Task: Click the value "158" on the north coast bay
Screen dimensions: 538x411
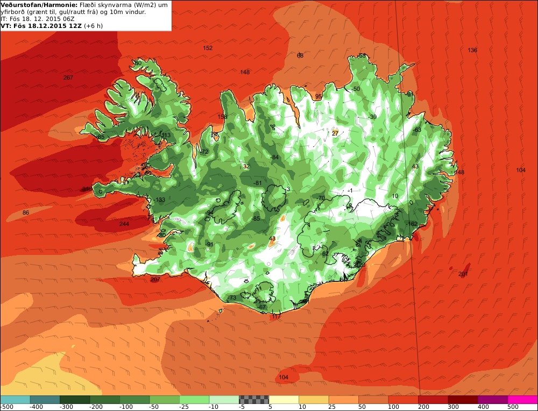Action: pyautogui.click(x=222, y=117)
